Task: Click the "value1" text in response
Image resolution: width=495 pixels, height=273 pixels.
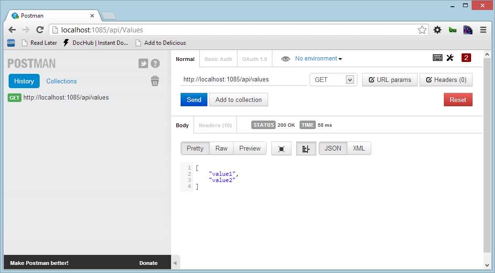Action: (x=223, y=174)
